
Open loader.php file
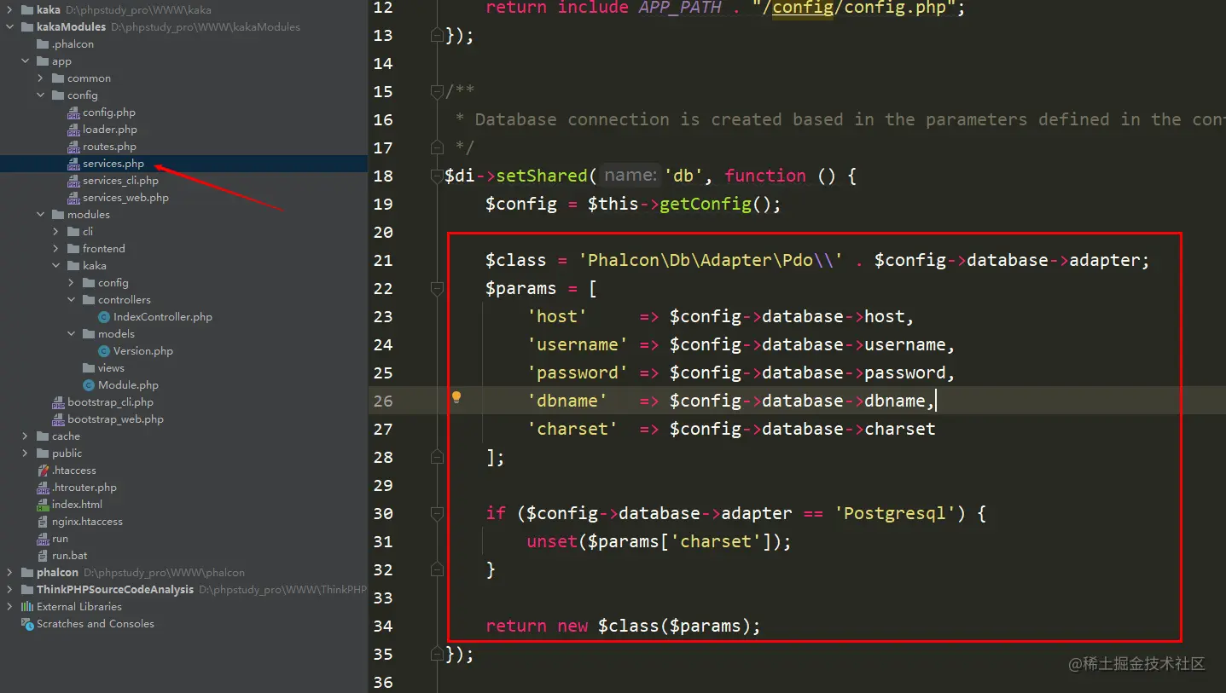(x=110, y=130)
